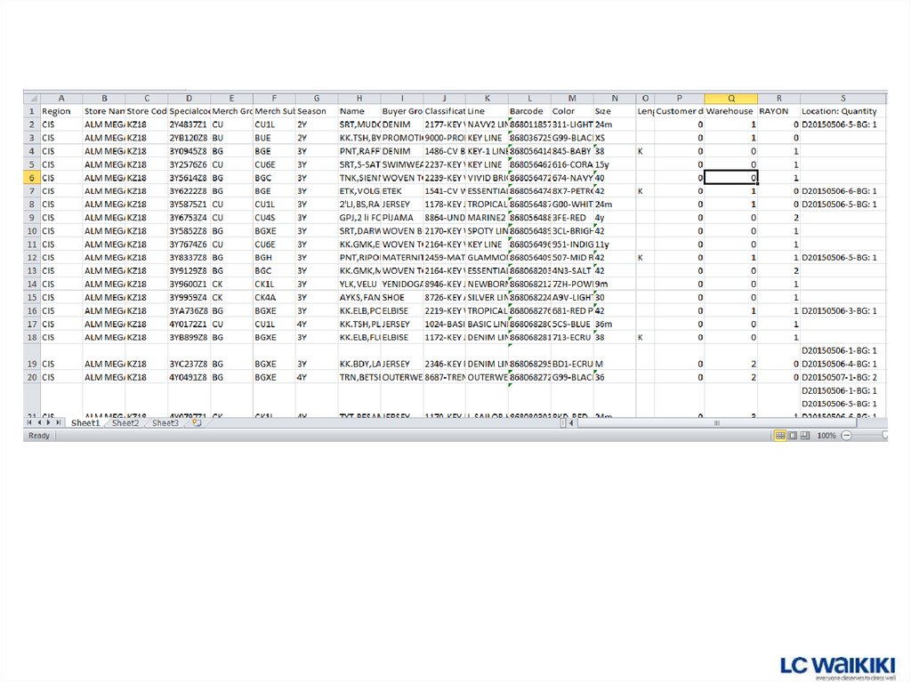
Task: Select Page Break Preview view icon
Action: 805,436
